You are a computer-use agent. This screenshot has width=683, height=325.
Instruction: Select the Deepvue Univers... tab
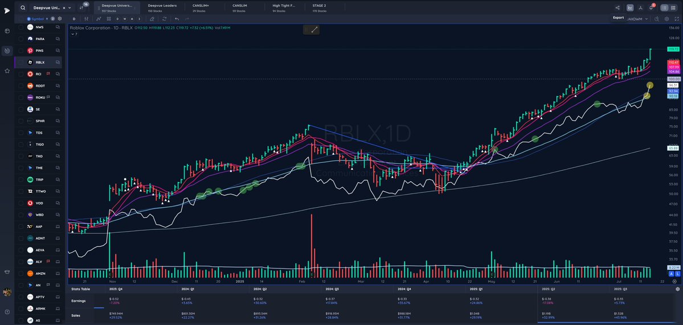(117, 8)
